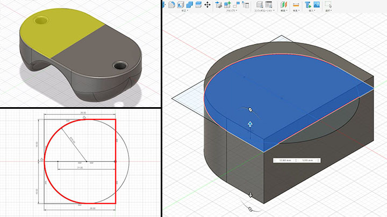Click the Fillet icon in the Modify group
The height and width of the screenshot is (217, 387).
[x=173, y=5]
